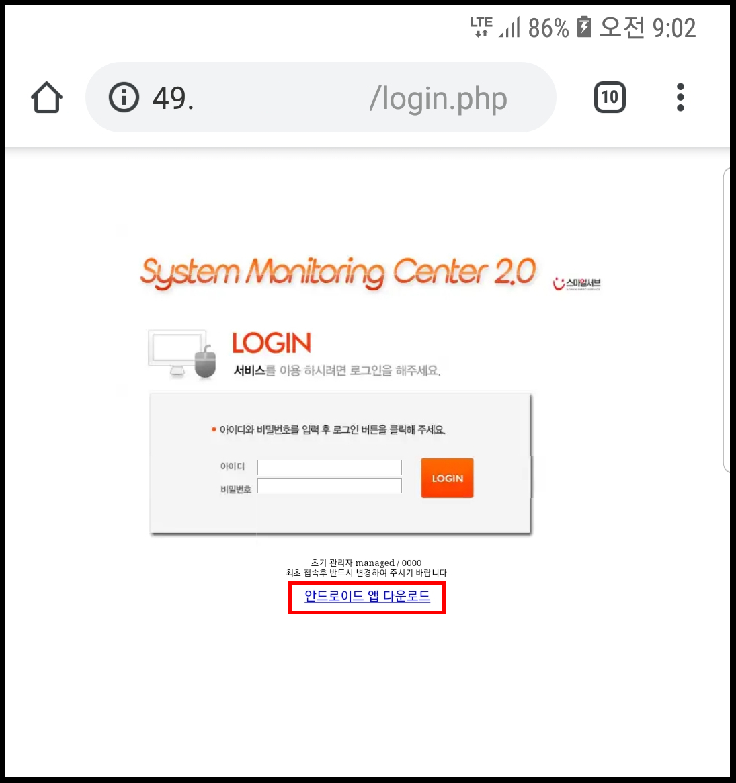Tap the address bar showing /login.php
Image resolution: width=736 pixels, height=783 pixels.
321,97
